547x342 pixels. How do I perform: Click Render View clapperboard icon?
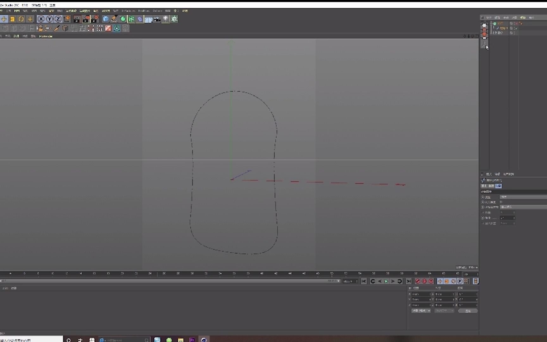pos(77,19)
